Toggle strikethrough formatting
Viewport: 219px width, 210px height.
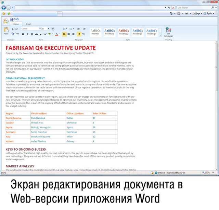(x=36, y=34)
